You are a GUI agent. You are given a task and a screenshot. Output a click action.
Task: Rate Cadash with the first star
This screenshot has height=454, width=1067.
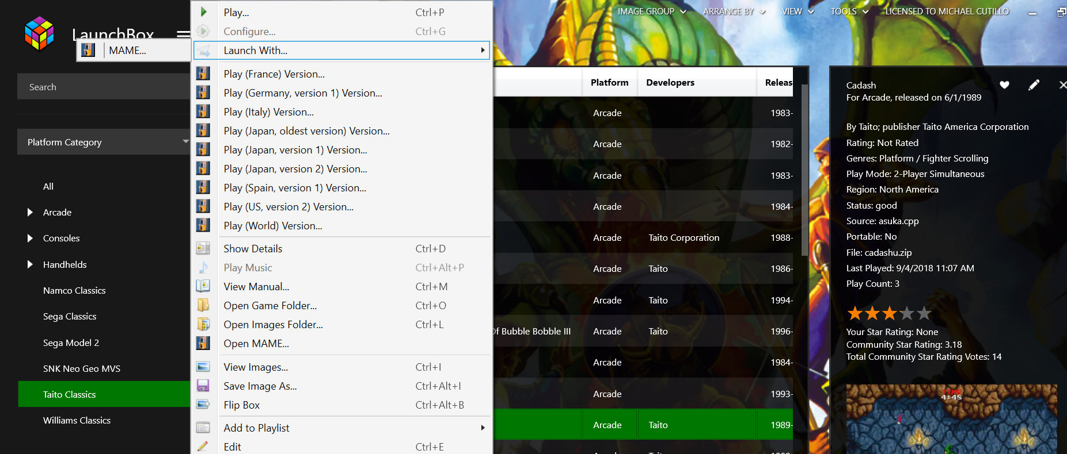855,313
